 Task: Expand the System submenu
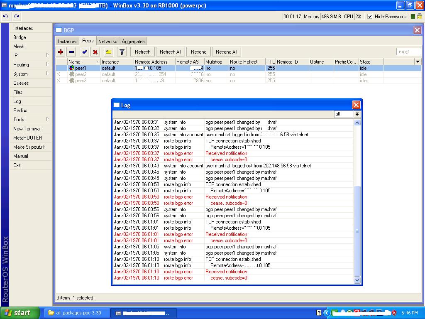[x=47, y=74]
